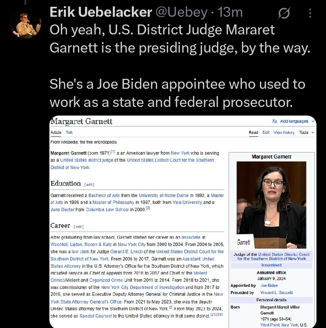This screenshot has width=326, height=328.
Task: Open Erik Uebelacker's profile avatar
Action: [25, 23]
